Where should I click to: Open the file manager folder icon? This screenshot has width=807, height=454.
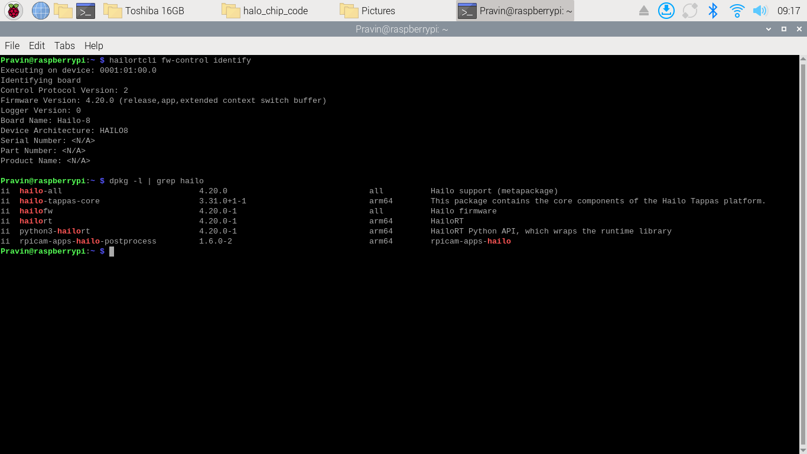[x=63, y=11]
